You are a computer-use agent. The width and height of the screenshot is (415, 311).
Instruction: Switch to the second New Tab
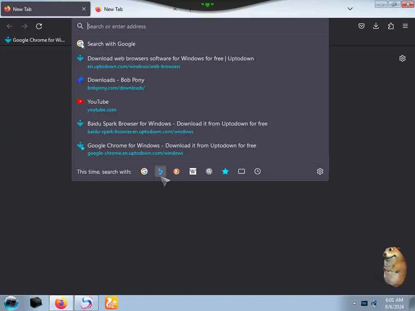[136, 9]
